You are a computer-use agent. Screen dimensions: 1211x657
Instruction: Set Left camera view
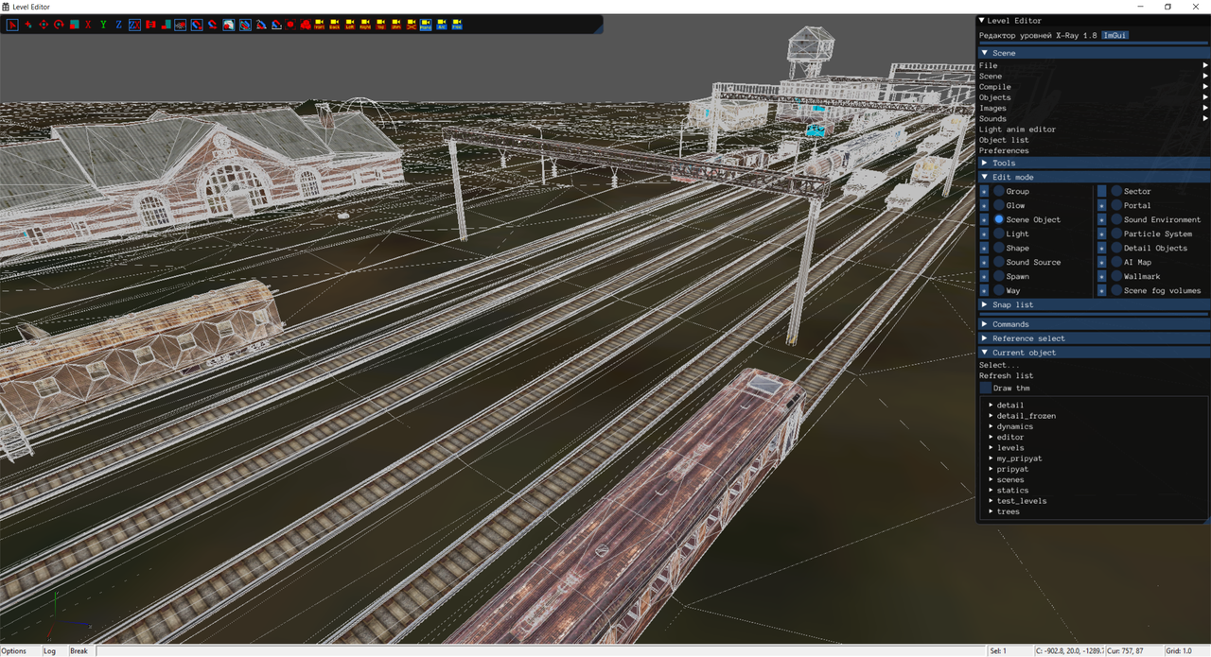[x=350, y=25]
